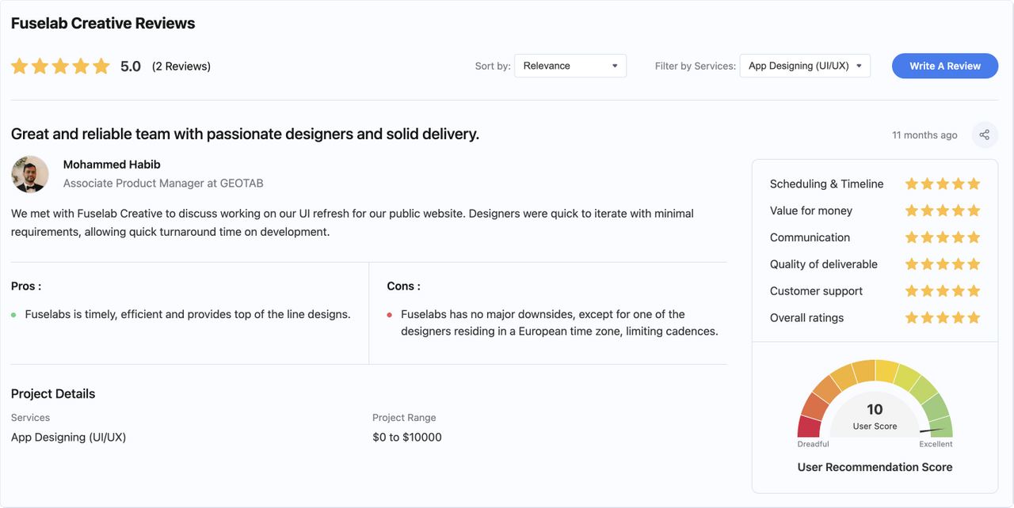Viewport: 1014px width, 508px height.
Task: Open the Sort by Relevance dropdown
Action: (x=570, y=66)
